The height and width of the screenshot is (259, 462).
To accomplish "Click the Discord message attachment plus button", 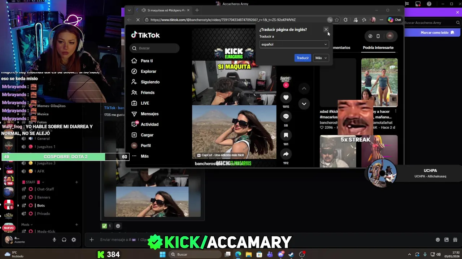I will (92, 240).
